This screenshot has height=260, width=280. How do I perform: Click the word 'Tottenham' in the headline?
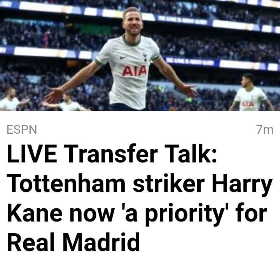pos(66,183)
